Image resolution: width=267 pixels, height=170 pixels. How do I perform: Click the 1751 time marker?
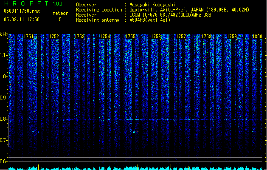28,37
